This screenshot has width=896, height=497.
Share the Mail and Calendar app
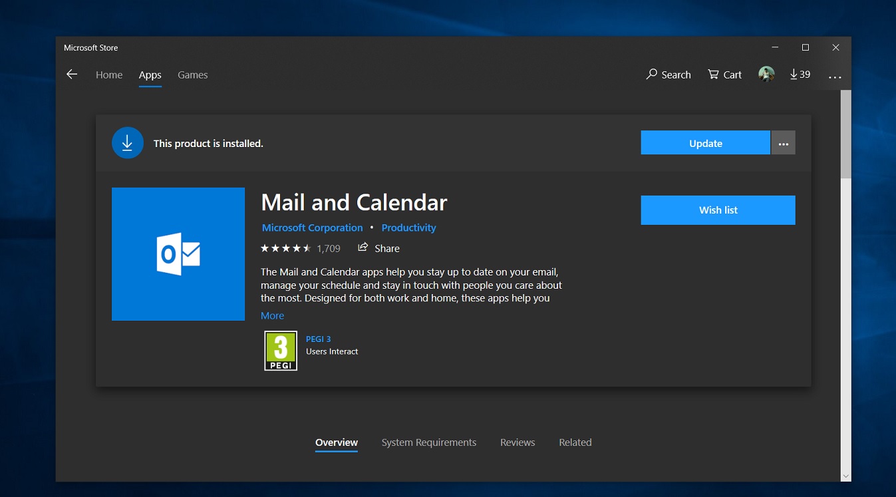tap(378, 248)
